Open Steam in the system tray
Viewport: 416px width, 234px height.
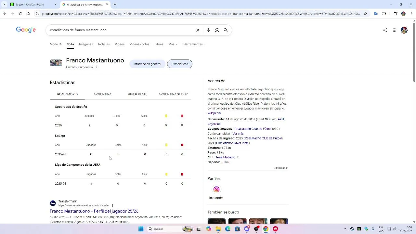point(352,229)
